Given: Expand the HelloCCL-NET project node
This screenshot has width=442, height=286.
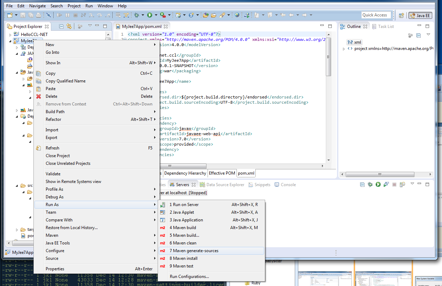Looking at the screenshot, I should [10, 35].
